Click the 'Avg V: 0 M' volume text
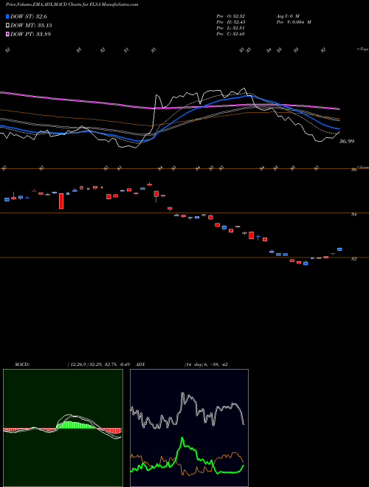This screenshot has width=369, height=487. pyautogui.click(x=287, y=16)
